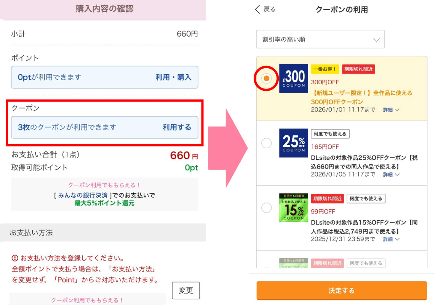This screenshot has width=438, height=305.
Task: Select the 15%OFF coupon radio button
Action: (x=267, y=208)
